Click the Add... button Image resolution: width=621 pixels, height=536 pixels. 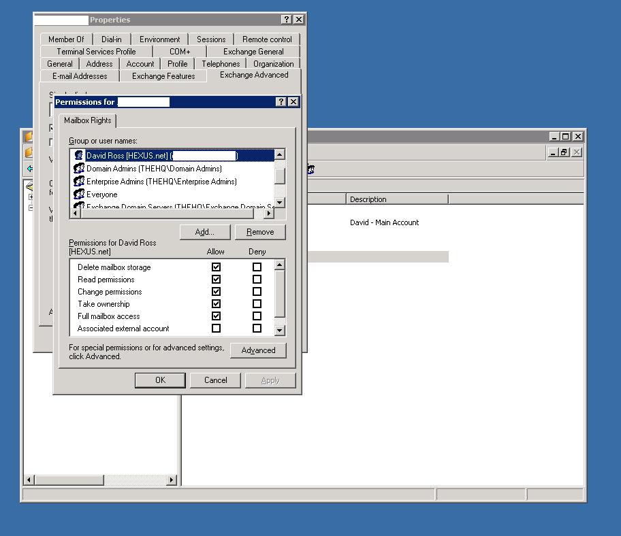tap(205, 232)
